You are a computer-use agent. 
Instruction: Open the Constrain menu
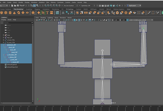pos(60,2)
